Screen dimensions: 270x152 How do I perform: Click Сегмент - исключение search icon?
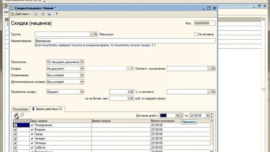213,68
